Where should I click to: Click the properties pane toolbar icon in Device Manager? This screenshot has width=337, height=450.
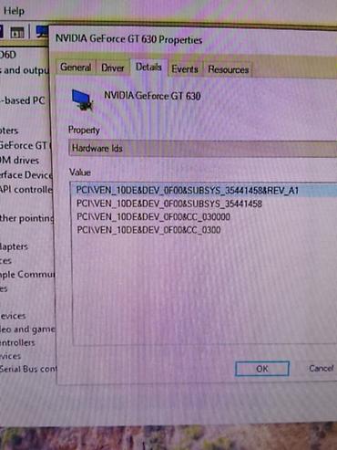pos(17,32)
